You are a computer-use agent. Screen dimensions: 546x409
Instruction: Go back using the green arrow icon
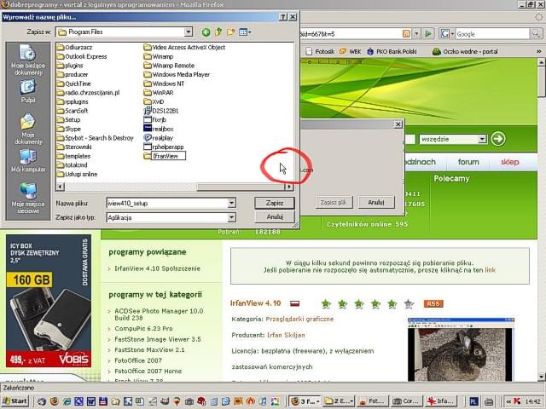(206, 32)
